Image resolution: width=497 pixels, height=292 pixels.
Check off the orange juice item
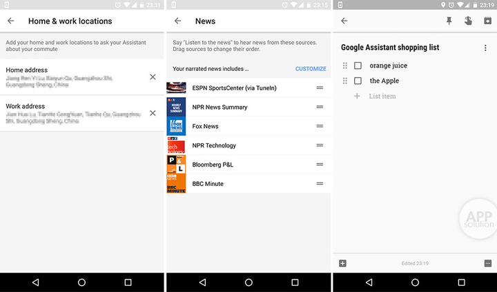[x=358, y=65]
